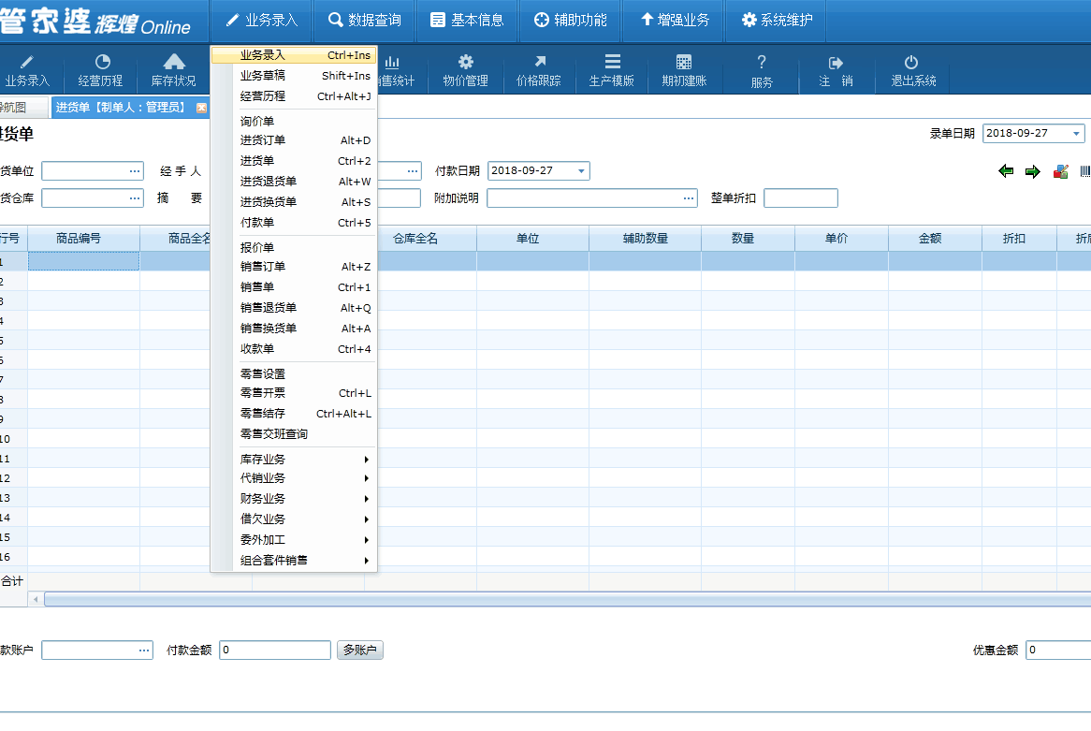Screen dimensions: 1091x731
Task: Click the 退出系统 power icon
Action: 912,63
